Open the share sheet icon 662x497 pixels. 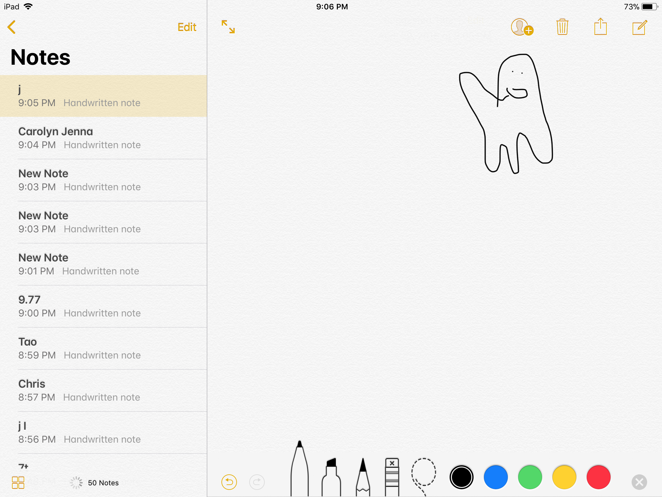600,27
